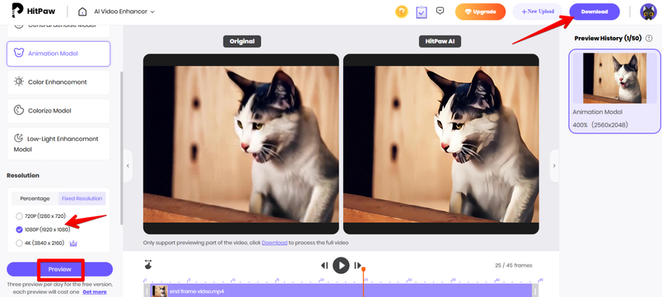Step to the next frame

(358, 265)
